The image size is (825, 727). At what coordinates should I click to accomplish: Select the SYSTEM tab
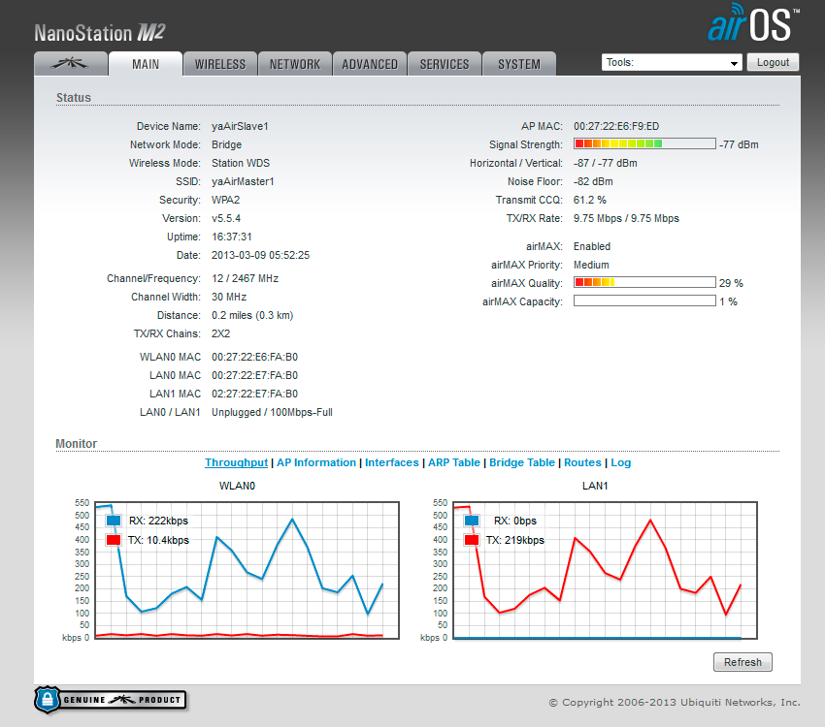519,64
